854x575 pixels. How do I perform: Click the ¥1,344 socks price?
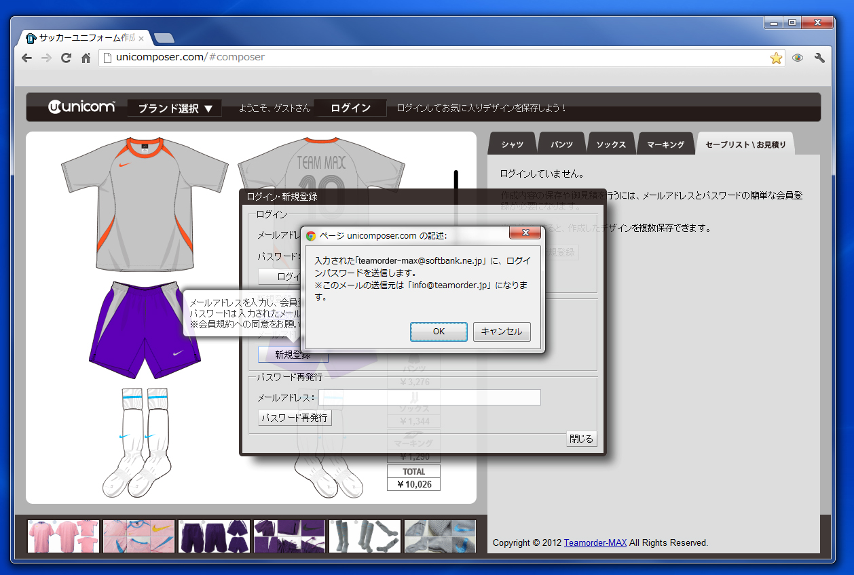pyautogui.click(x=413, y=422)
